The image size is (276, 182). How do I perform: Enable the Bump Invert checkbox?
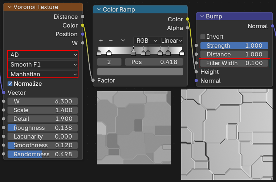tap(203, 37)
